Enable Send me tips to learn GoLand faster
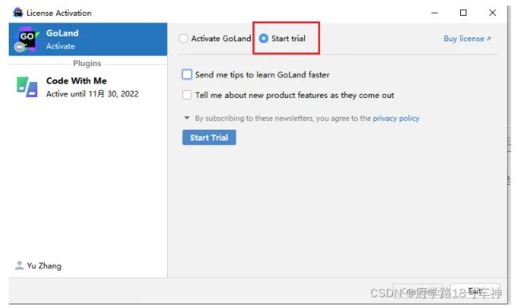 (187, 75)
